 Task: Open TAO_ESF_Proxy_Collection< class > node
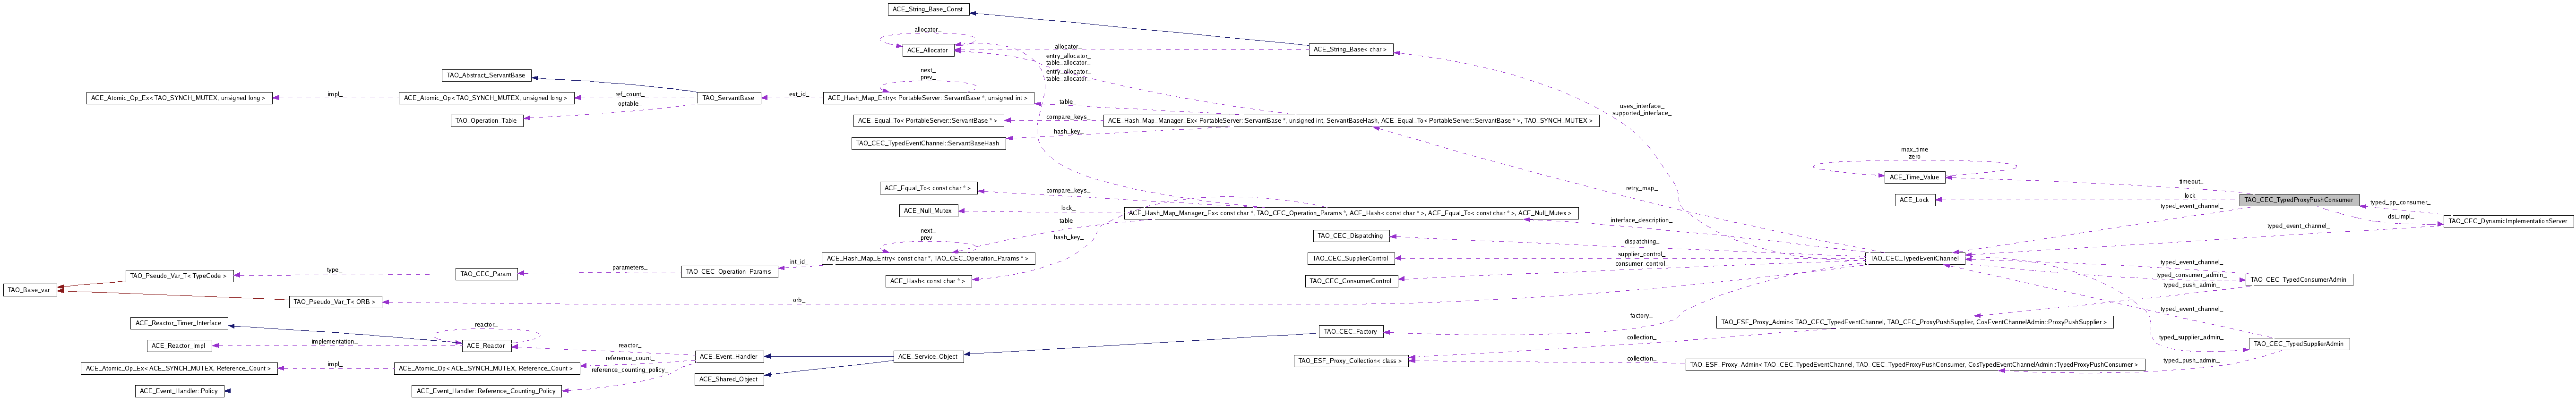pyautogui.click(x=1350, y=361)
